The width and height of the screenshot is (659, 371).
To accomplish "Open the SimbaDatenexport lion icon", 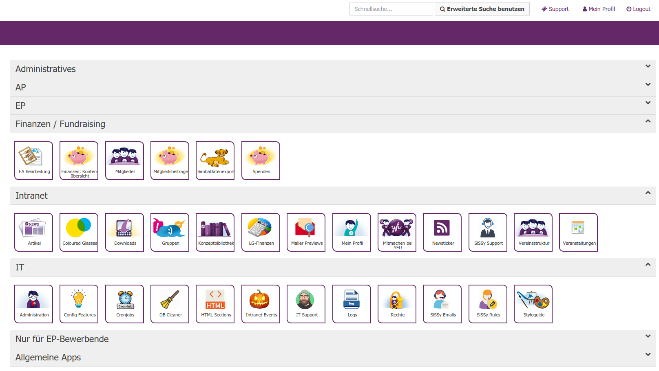I will [215, 160].
